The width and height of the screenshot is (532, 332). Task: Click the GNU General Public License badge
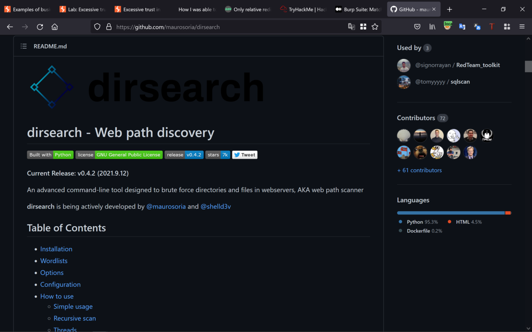pos(119,155)
